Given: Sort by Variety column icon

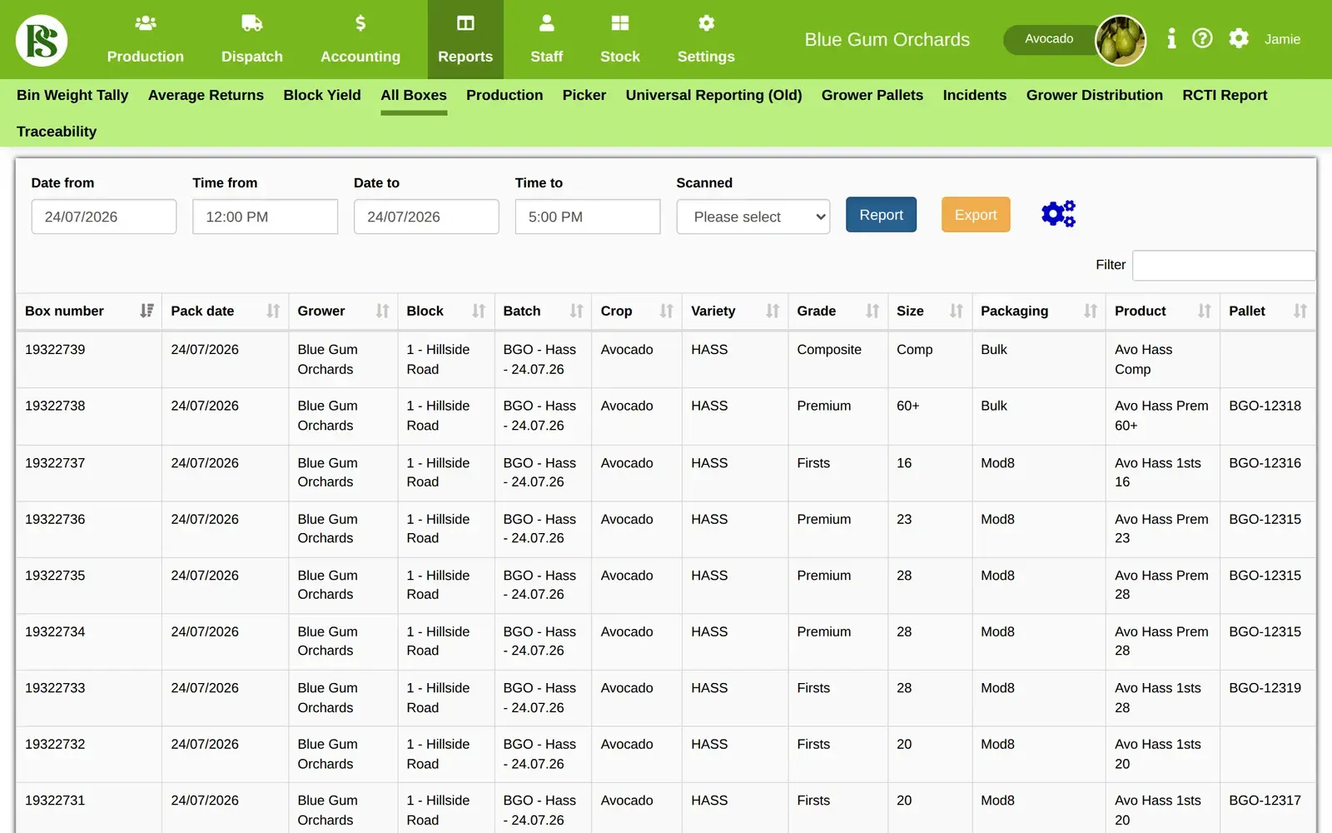Looking at the screenshot, I should click(773, 311).
